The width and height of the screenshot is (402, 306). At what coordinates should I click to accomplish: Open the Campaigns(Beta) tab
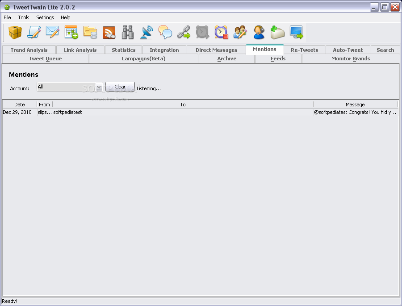(143, 59)
